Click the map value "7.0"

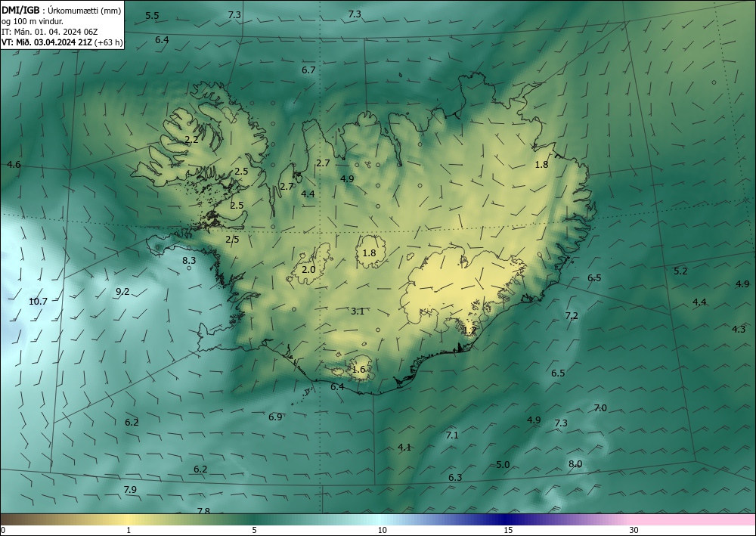600,407
